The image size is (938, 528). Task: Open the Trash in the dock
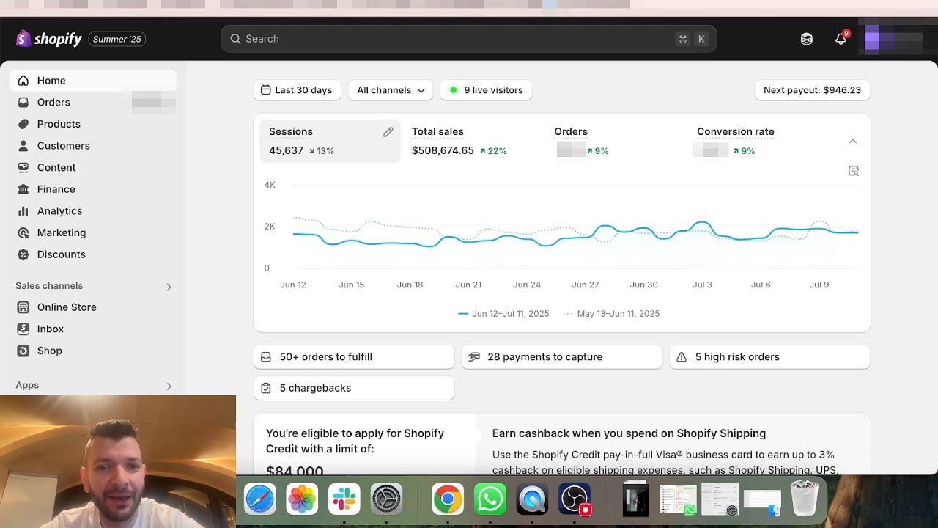804,498
